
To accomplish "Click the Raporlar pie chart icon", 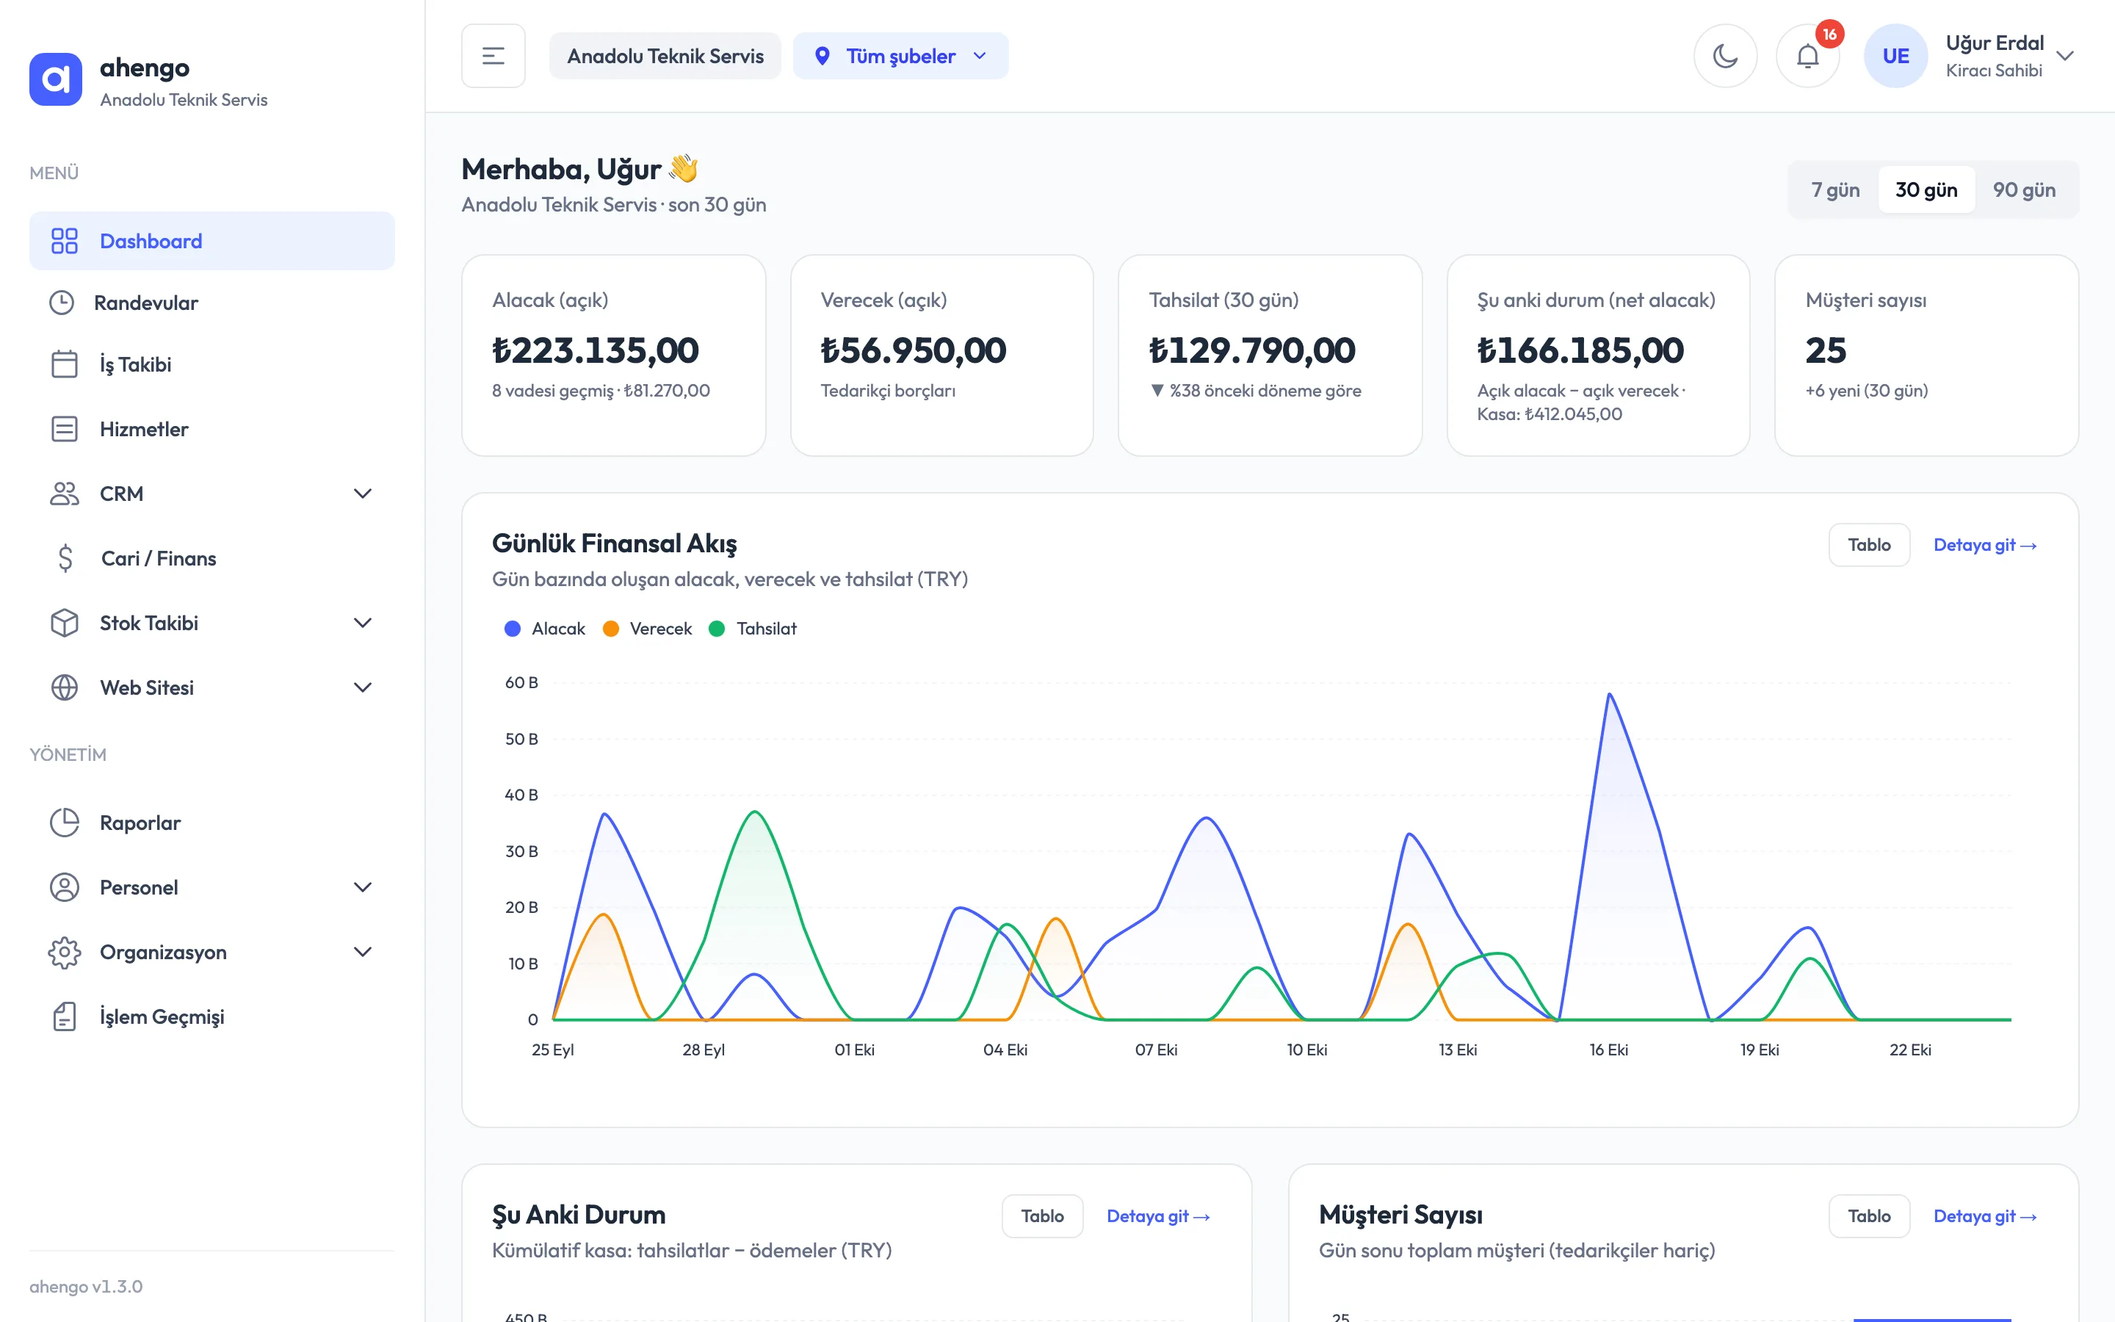I will point(64,822).
